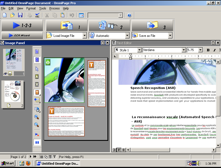Click the two blue bars tool icon
This screenshot has height=168, width=221.
pyautogui.click(x=37, y=142)
